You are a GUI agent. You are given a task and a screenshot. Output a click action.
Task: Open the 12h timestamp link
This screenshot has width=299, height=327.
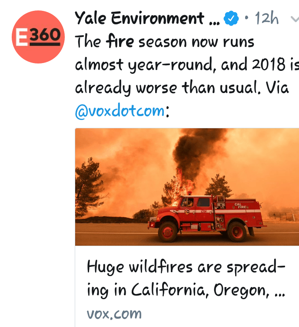click(267, 19)
